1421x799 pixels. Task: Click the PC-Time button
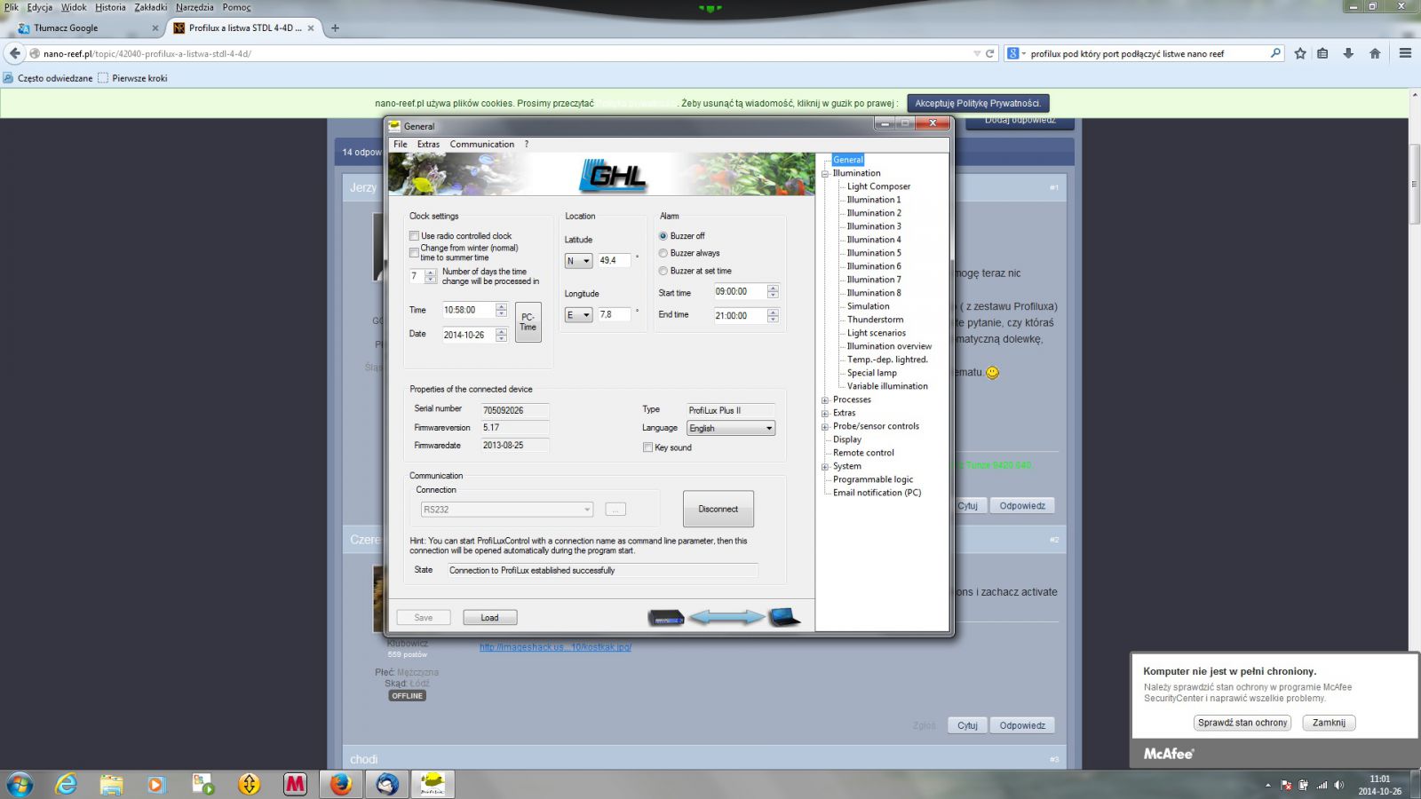click(528, 322)
